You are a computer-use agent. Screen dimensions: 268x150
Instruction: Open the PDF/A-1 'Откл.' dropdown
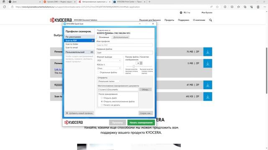pos(109,68)
